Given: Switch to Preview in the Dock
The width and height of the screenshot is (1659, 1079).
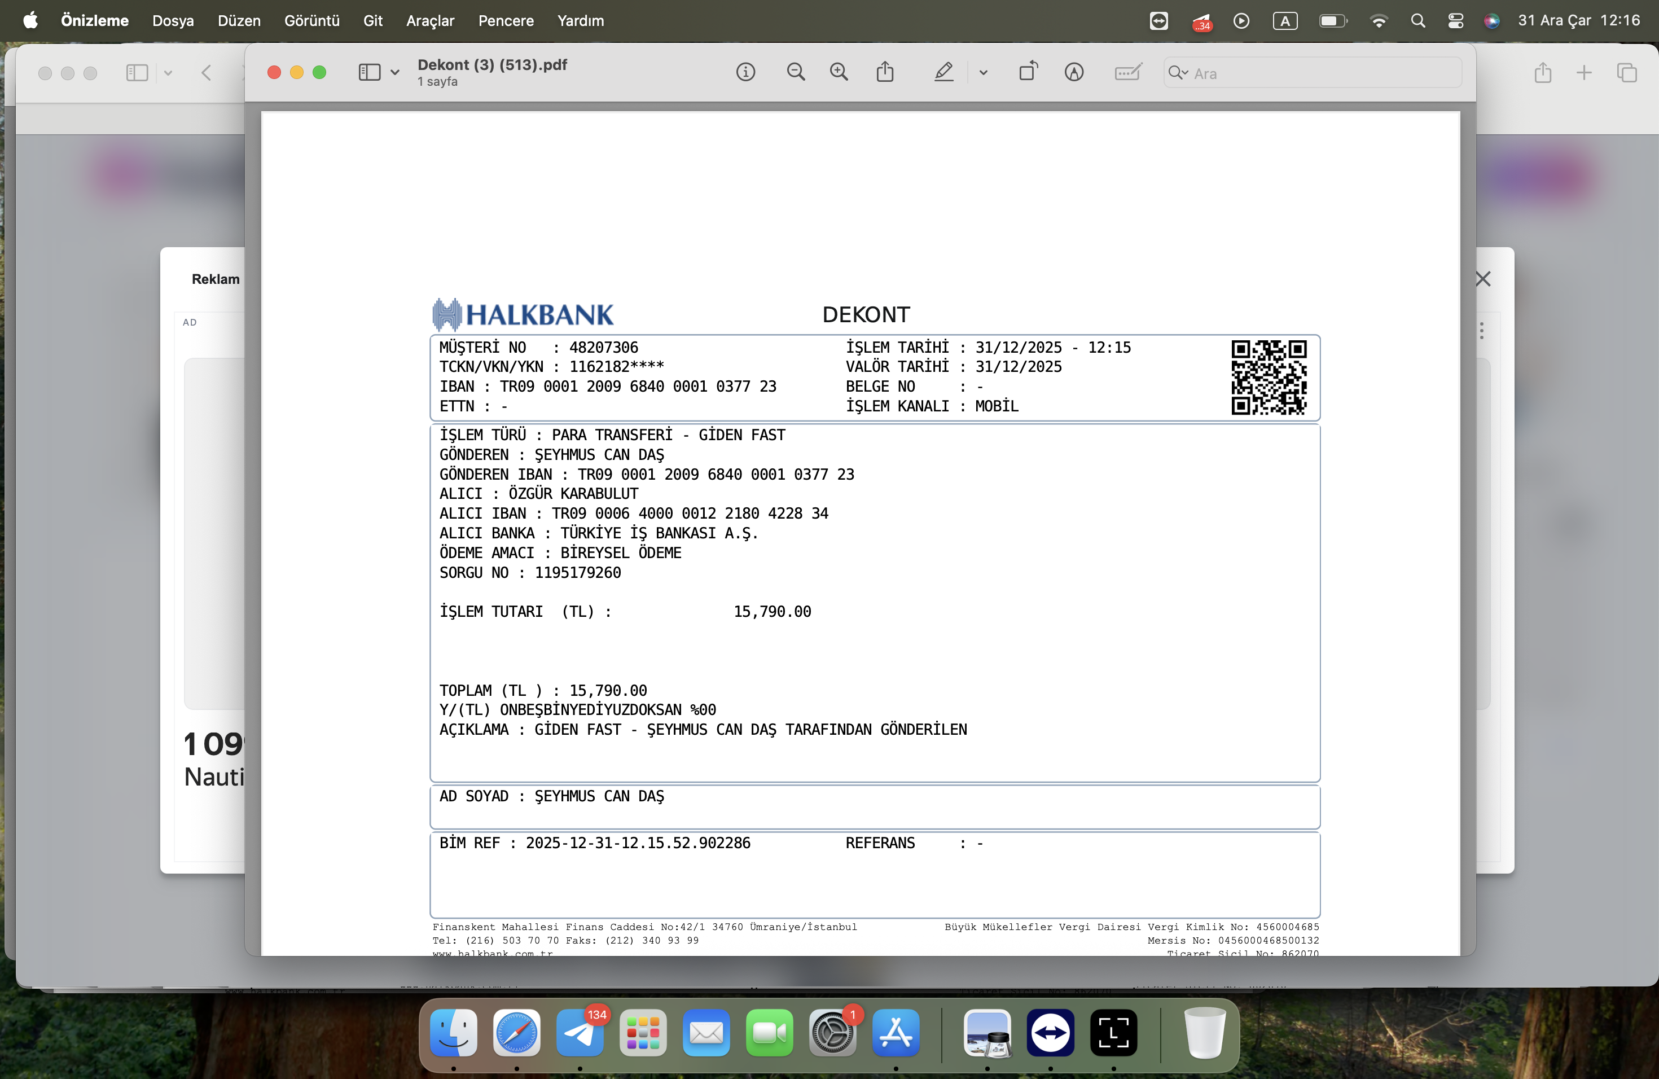Looking at the screenshot, I should pos(987,1032).
